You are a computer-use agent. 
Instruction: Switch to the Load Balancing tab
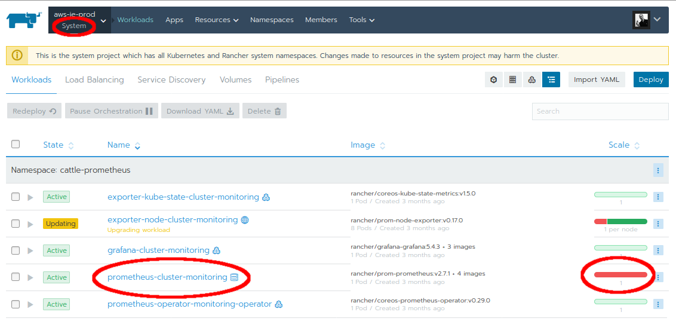pyautogui.click(x=94, y=80)
